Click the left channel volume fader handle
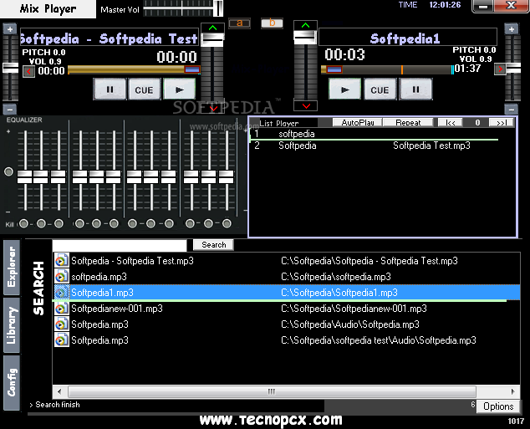 coord(212,40)
